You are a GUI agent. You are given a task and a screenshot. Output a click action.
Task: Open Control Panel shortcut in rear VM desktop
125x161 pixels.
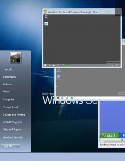59,77
